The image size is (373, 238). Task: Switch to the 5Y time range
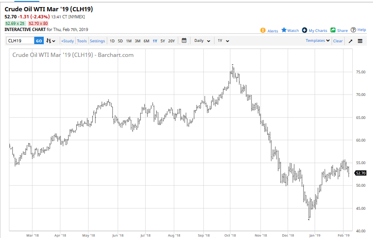[x=163, y=41]
